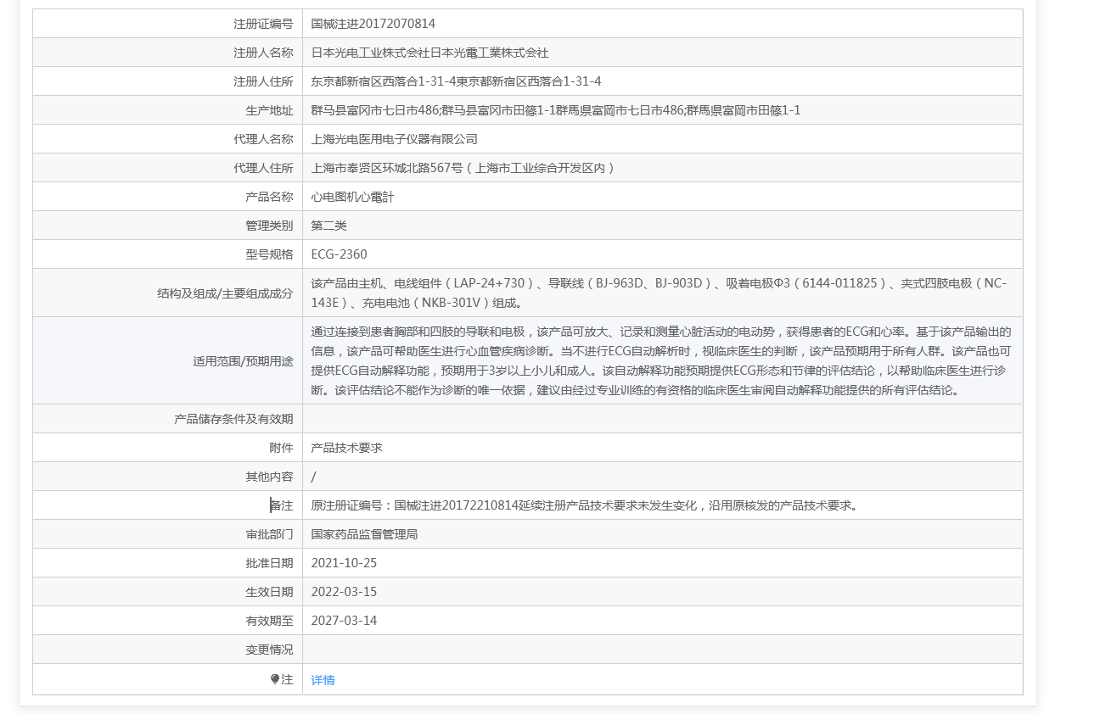1117x714 pixels.
Task: Click registration number 国械注进20172070814 value
Action: coord(373,24)
